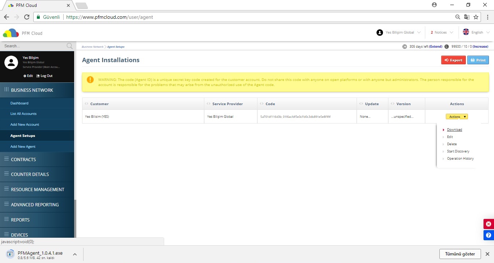Collapse the BUSINESS NETWORK section
The image size is (494, 263).
[37, 90]
